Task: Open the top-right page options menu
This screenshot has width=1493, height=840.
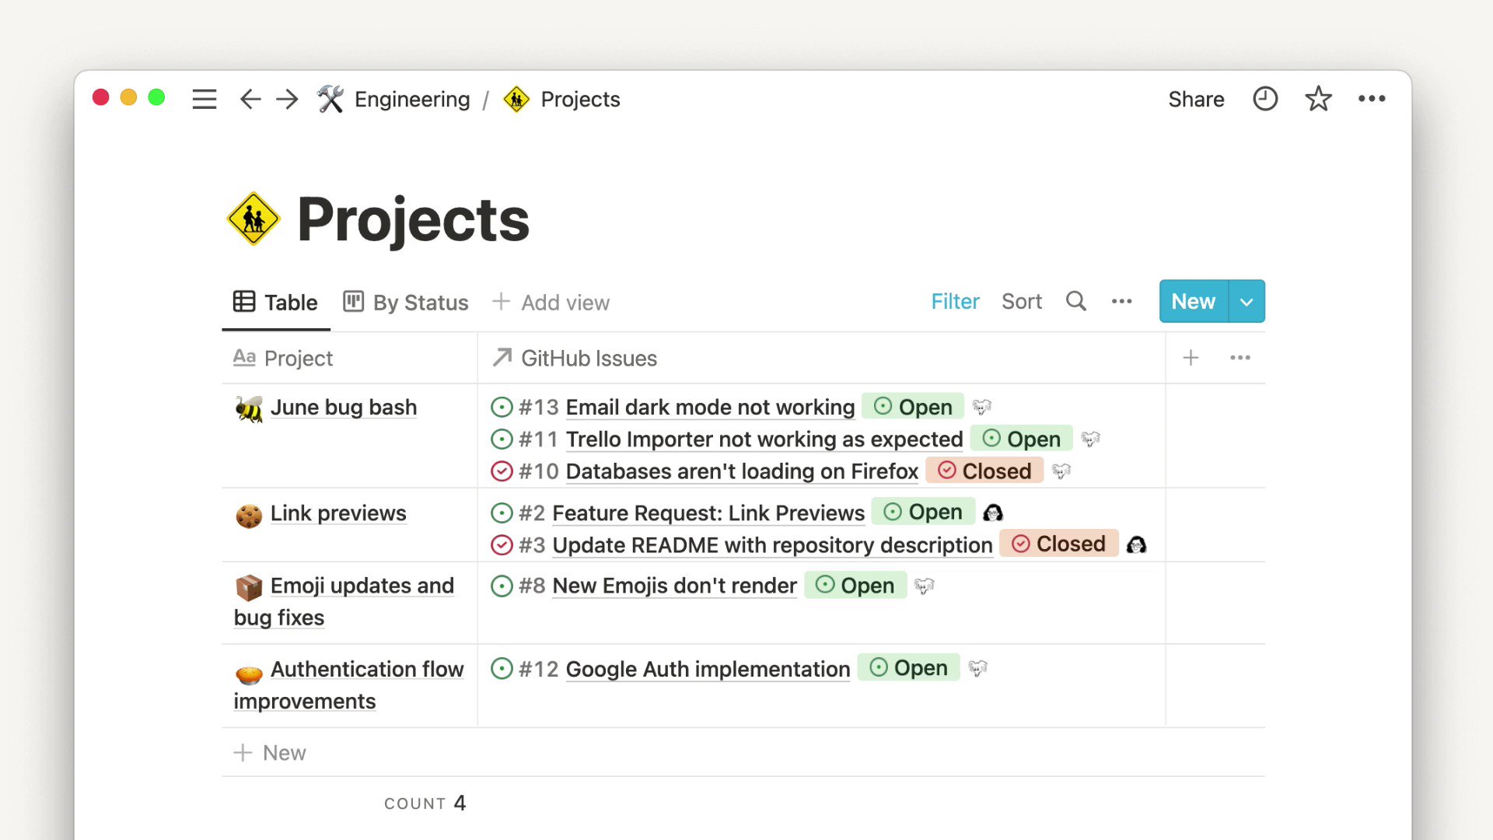Action: click(1372, 99)
